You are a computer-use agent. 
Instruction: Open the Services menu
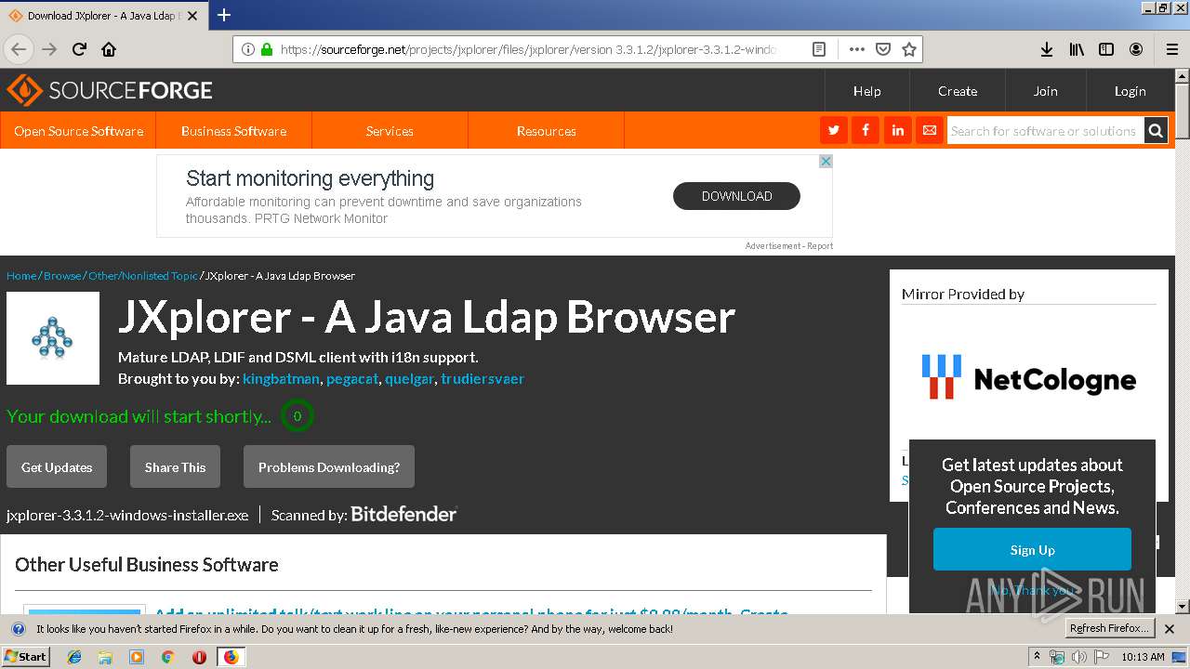(390, 131)
